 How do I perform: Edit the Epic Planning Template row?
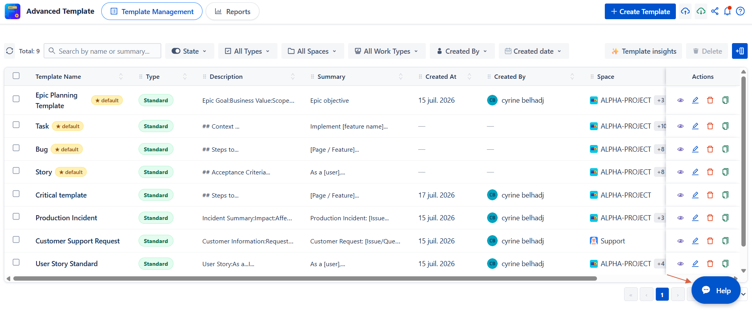click(695, 100)
